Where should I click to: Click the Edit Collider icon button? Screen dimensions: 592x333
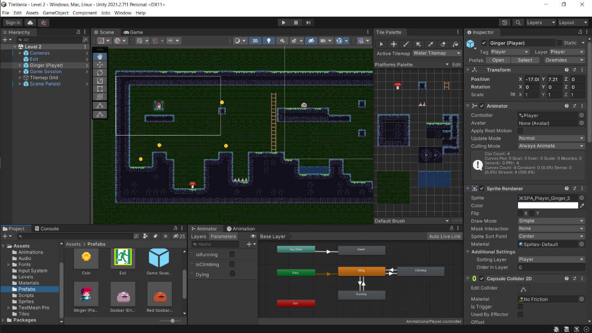tap(524, 290)
